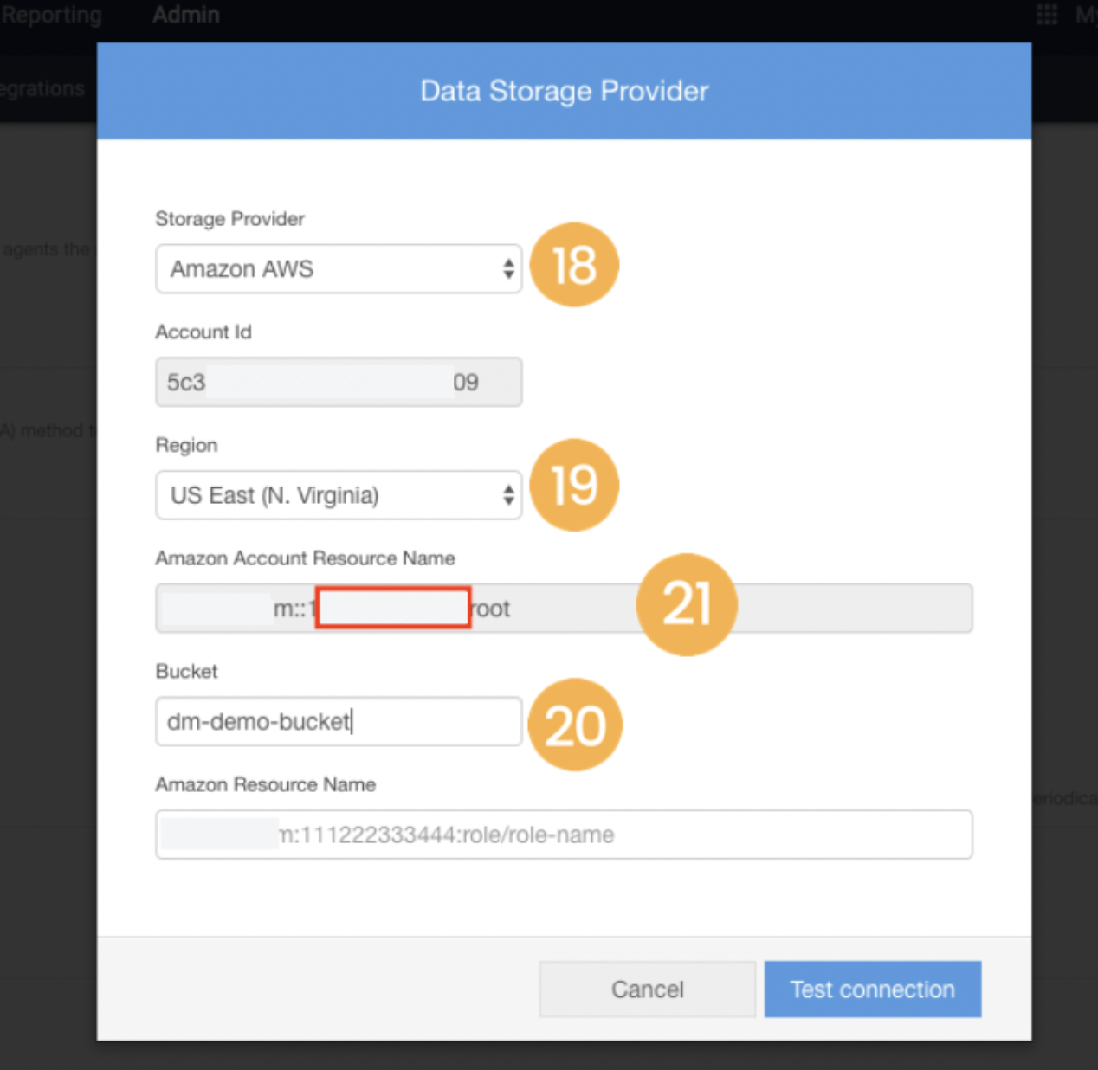
Task: Click the orange step 20 marker
Action: click(x=575, y=725)
